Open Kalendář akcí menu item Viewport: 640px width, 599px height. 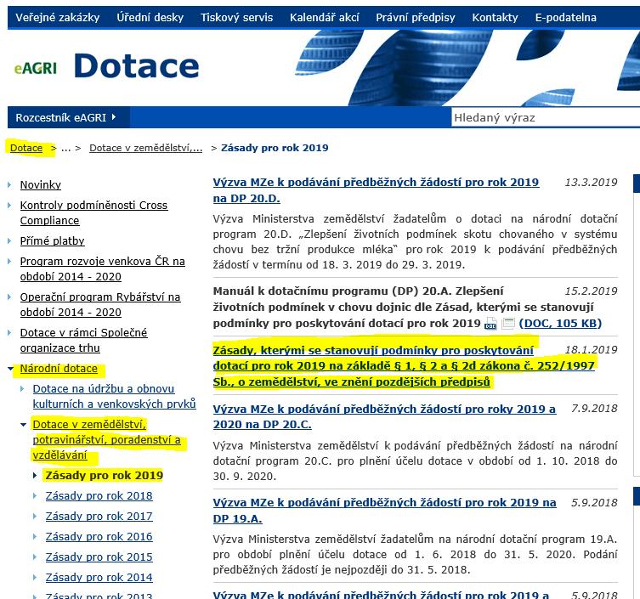tap(325, 18)
